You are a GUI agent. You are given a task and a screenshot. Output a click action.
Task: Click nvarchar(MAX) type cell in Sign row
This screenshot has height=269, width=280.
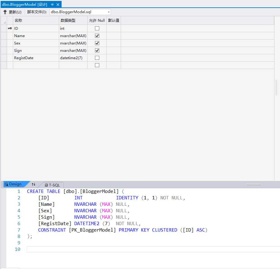(73, 51)
